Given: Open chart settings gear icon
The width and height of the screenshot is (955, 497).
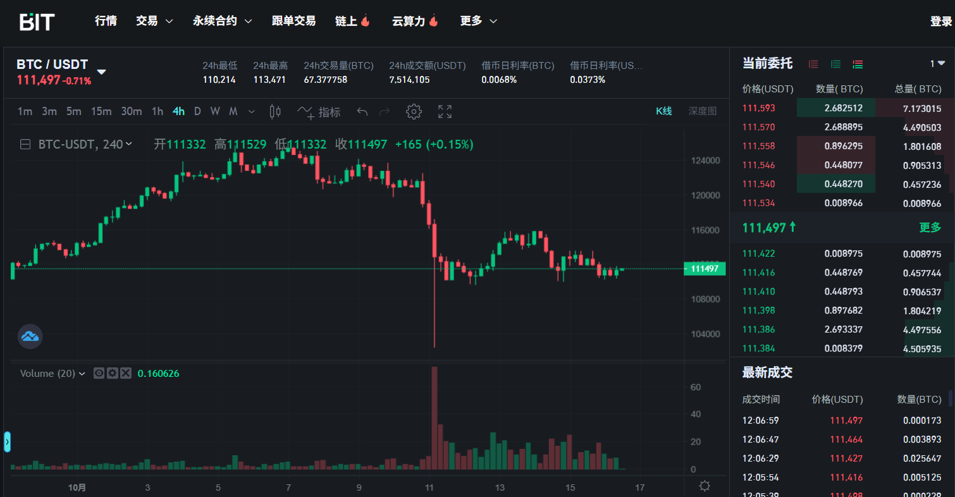Looking at the screenshot, I should point(414,112).
